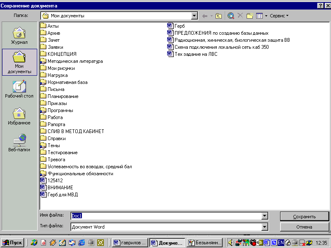Select Функциональные обязанности shortcut folder
Screen dimensions: 331x248
(77, 174)
